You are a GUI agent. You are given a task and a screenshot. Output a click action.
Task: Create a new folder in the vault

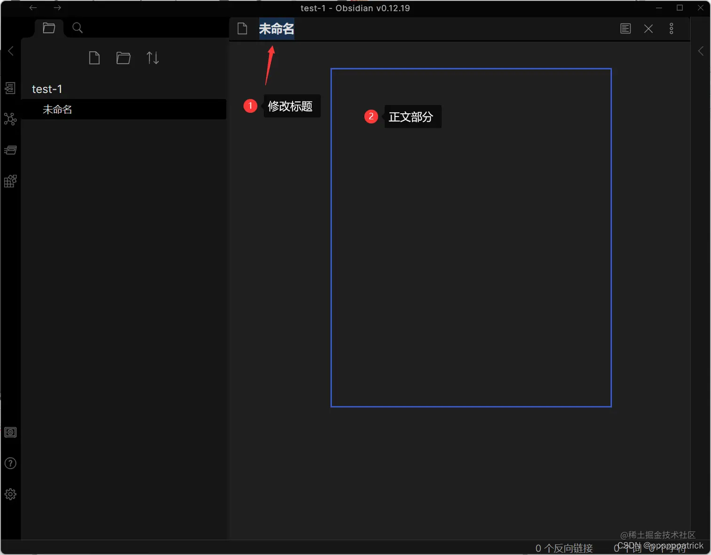pyautogui.click(x=123, y=57)
